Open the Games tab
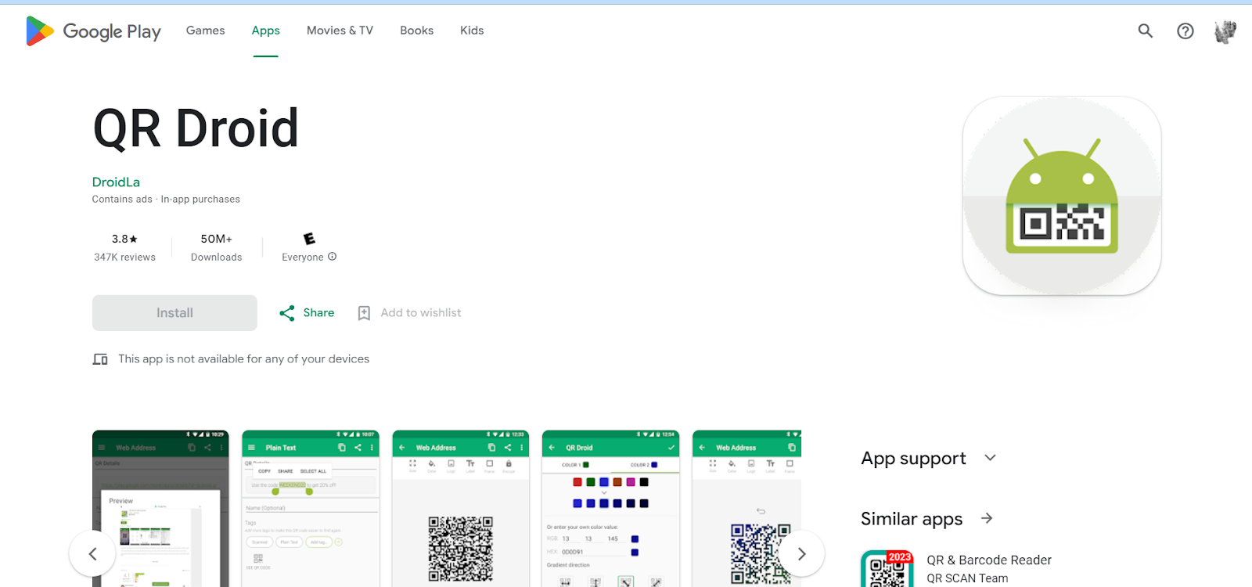Image resolution: width=1252 pixels, height=587 pixels. 205,31
